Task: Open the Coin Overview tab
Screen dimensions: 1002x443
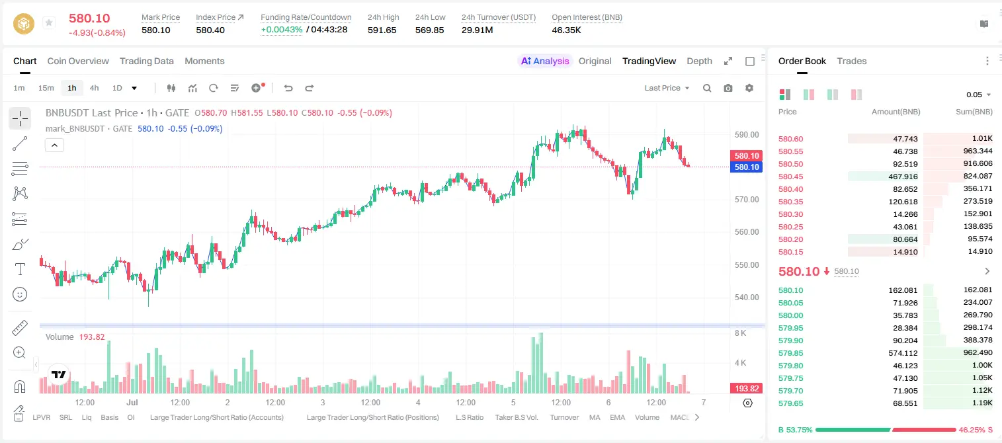Action: (78, 61)
